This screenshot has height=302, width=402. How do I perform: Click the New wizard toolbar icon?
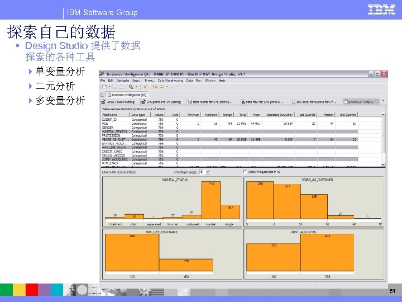[x=104, y=87]
